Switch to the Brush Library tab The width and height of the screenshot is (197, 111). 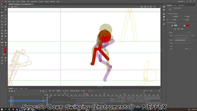(x=181, y=5)
